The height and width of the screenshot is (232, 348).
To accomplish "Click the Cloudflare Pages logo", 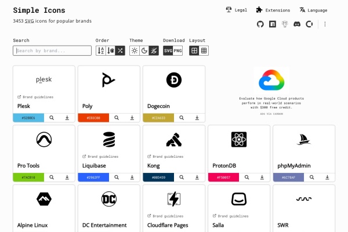I will tap(174, 199).
